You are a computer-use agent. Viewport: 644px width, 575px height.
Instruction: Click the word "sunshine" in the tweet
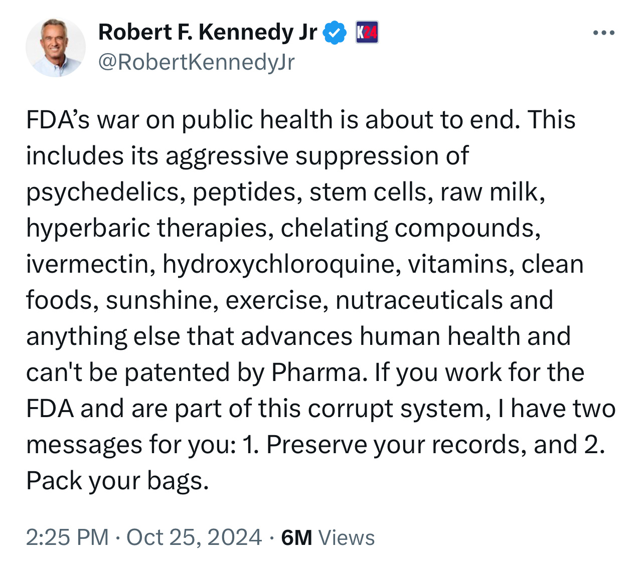pos(162,300)
